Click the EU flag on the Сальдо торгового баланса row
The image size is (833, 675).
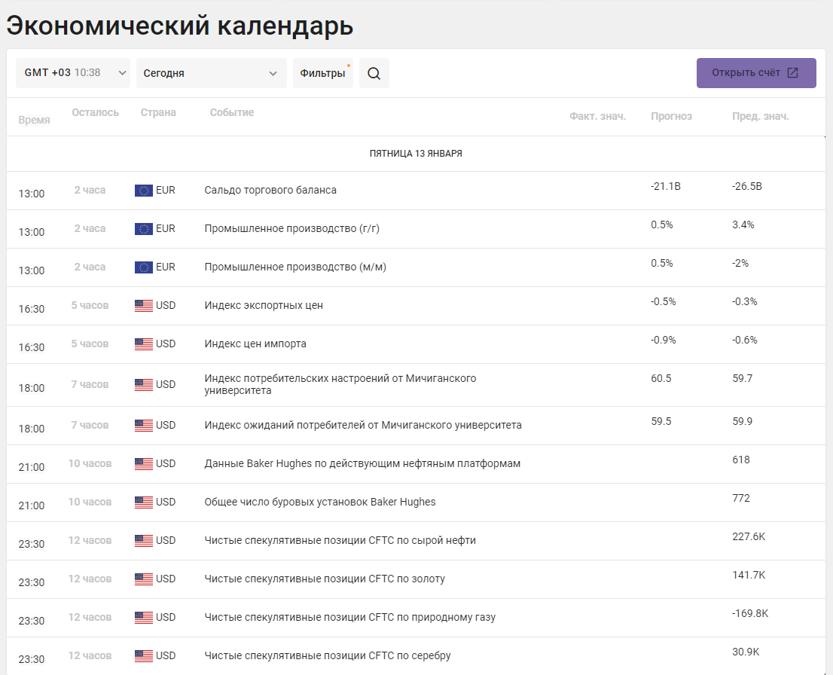tap(143, 191)
